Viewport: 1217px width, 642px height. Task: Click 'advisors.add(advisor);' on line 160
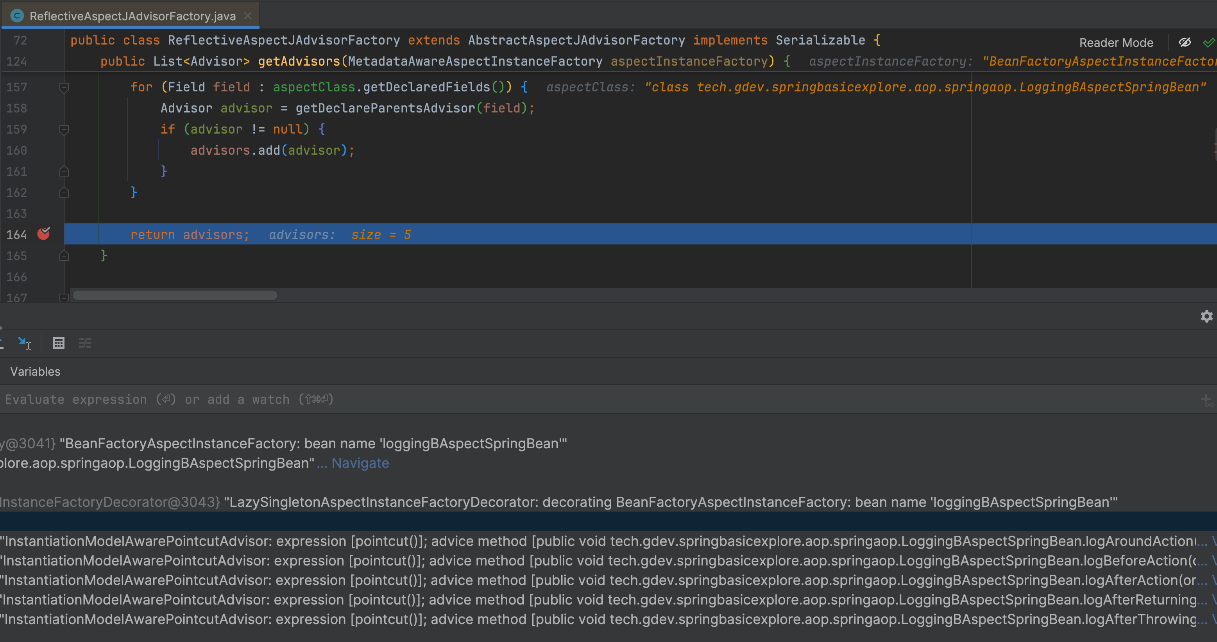point(273,150)
